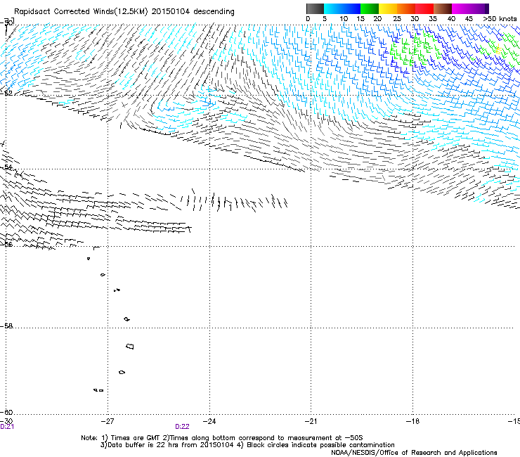Click the NOAA/NESDIS credit text
Viewport: 520px width, 457px height.
coord(414,453)
